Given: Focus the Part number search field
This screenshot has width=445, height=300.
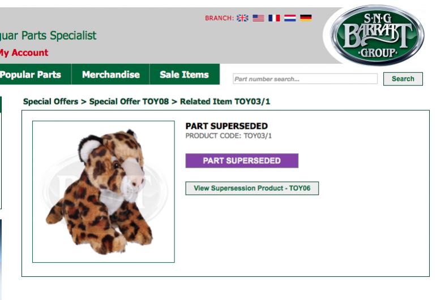Looking at the screenshot, I should [305, 79].
